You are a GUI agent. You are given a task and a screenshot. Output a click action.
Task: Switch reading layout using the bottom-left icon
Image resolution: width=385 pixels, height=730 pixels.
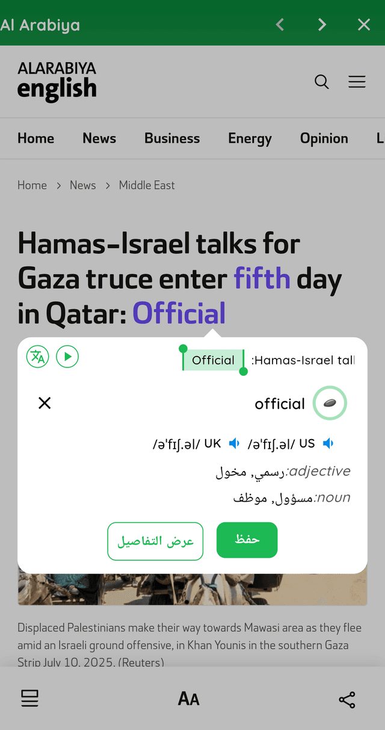click(29, 698)
